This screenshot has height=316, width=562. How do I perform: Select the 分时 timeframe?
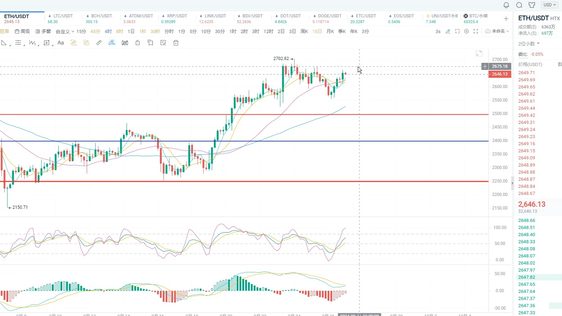[x=169, y=32]
